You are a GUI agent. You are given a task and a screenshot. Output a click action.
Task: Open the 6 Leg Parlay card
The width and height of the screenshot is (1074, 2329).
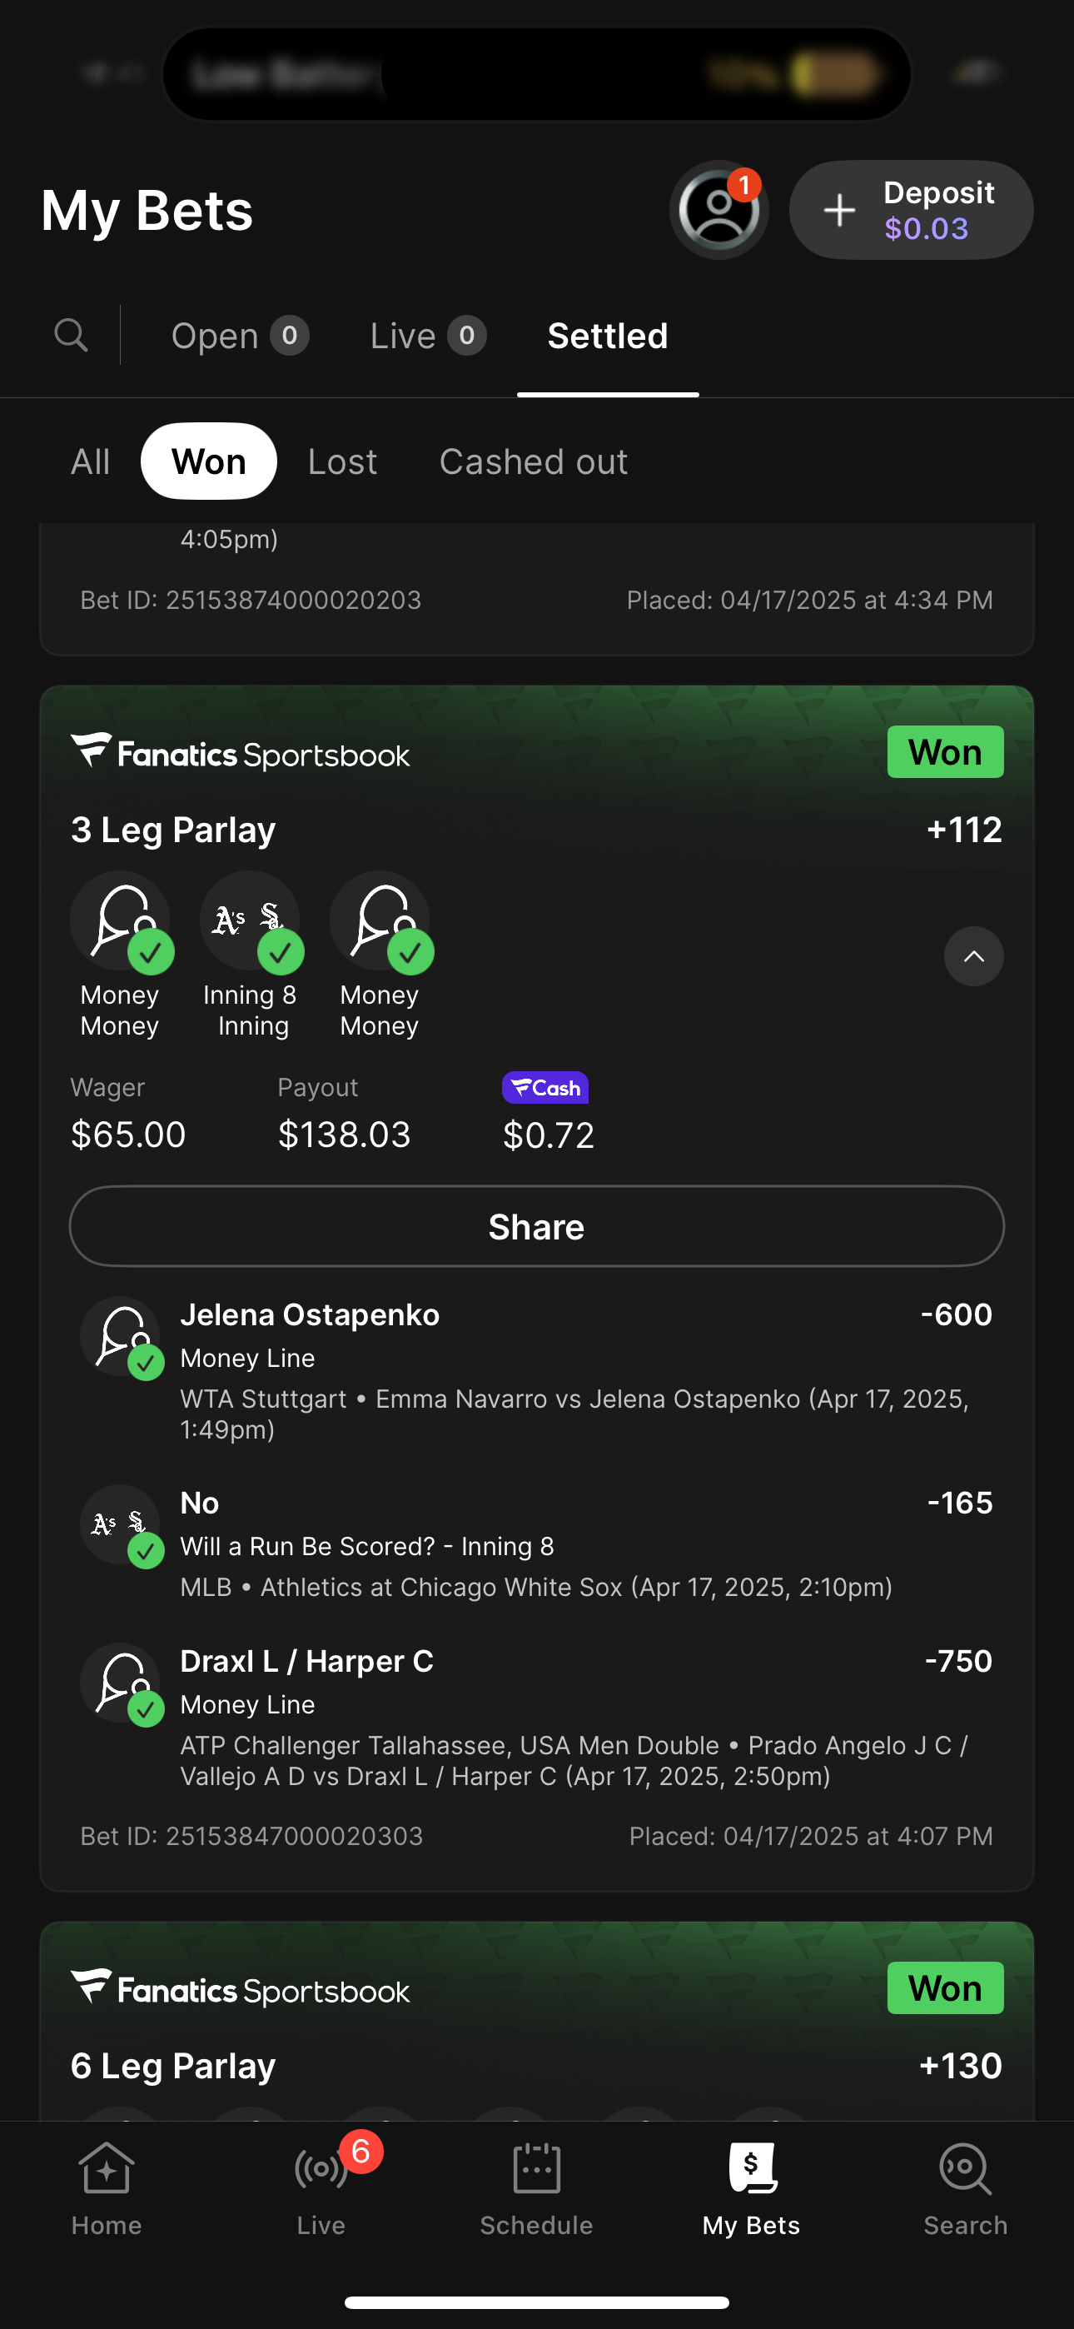click(537, 2065)
